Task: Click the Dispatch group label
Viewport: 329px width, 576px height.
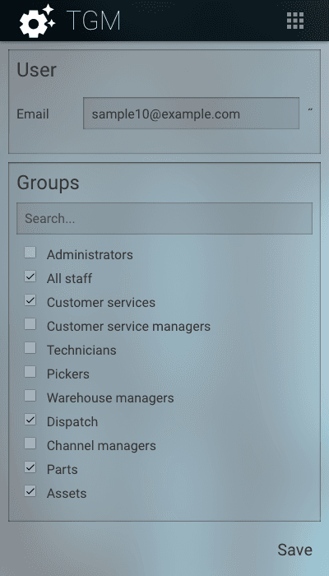Action: pos(72,421)
